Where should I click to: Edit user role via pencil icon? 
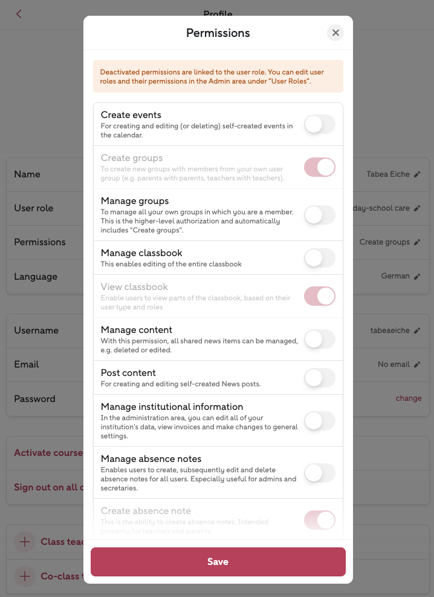click(x=416, y=208)
